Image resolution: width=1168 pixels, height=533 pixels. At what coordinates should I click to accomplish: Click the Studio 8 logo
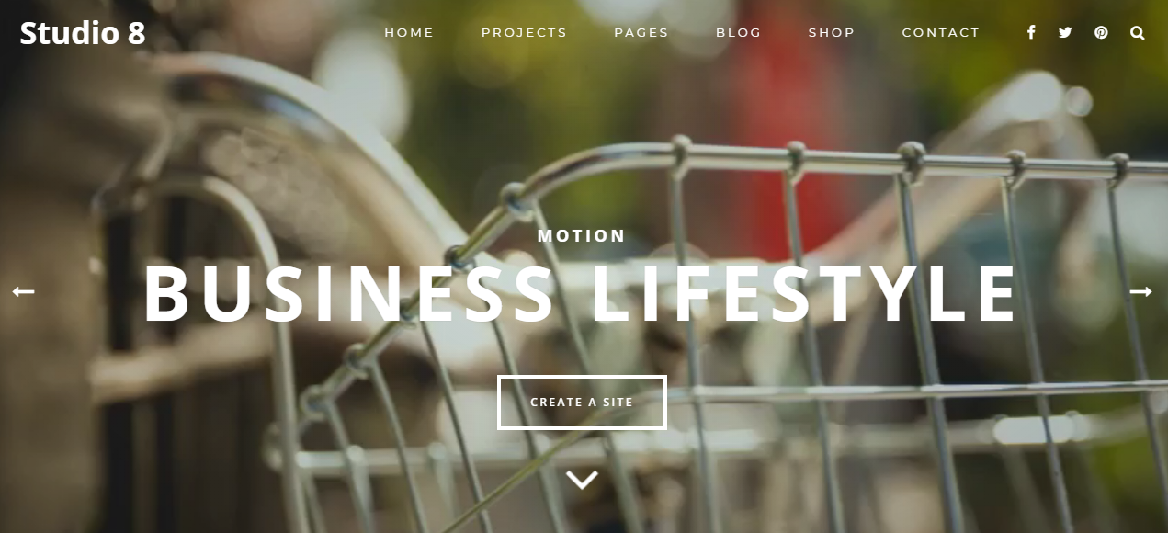(x=83, y=33)
